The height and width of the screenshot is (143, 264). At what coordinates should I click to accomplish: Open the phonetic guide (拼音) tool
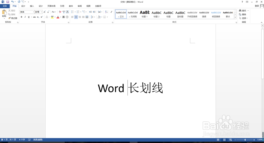[x=64, y=12]
